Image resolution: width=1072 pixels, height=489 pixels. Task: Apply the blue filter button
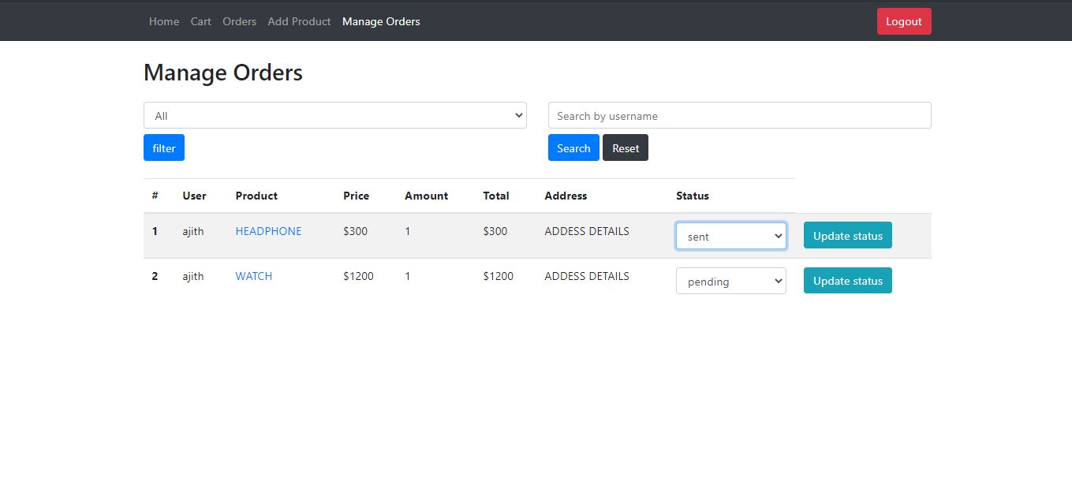(164, 147)
